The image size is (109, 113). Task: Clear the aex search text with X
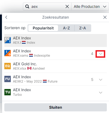click(x=67, y=6)
